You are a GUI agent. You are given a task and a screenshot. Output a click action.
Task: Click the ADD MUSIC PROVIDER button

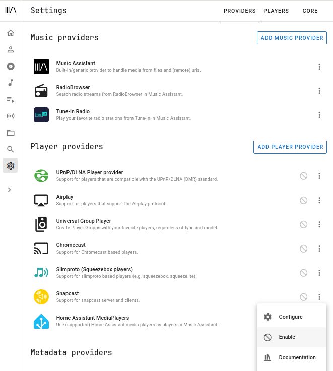tap(292, 38)
